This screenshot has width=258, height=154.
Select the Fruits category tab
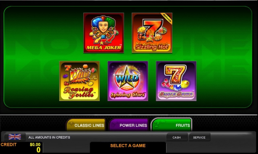click(x=172, y=125)
